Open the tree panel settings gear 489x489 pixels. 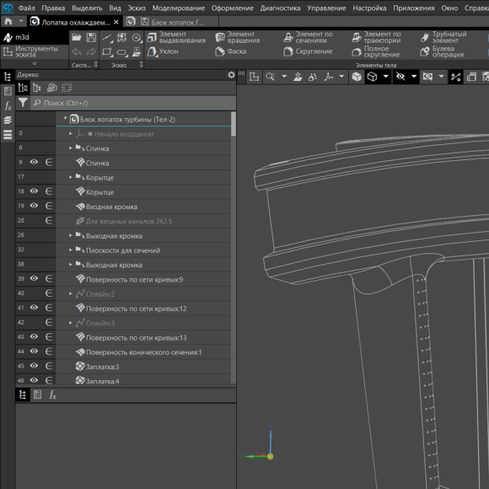231,75
